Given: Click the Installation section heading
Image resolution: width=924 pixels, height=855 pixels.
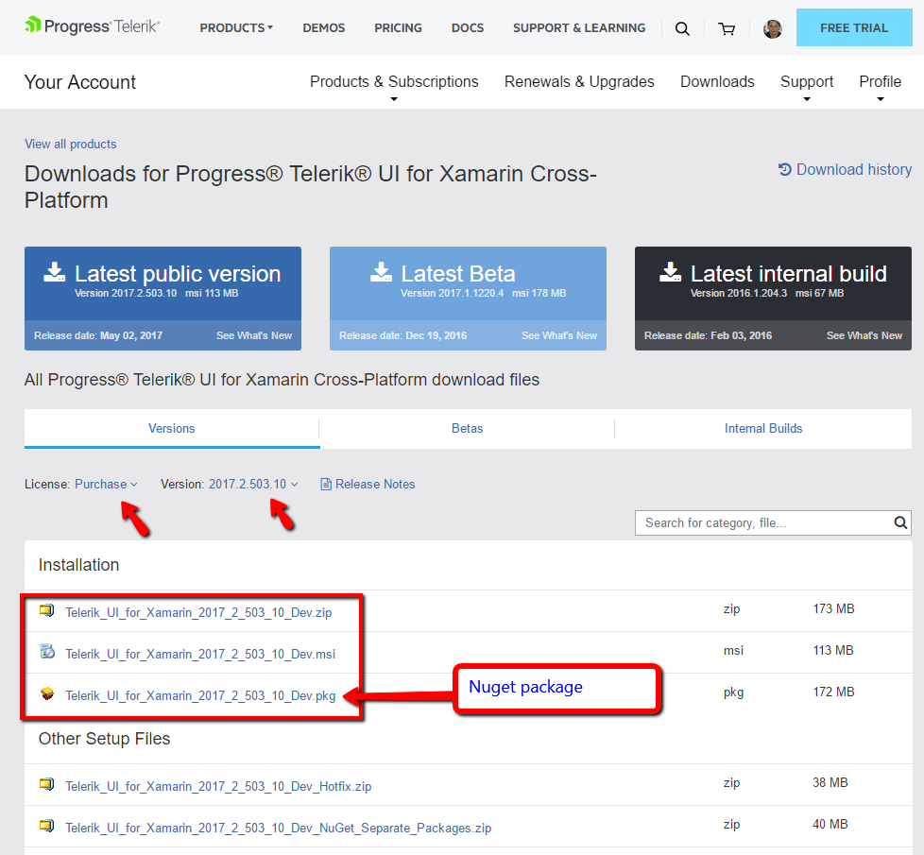Looking at the screenshot, I should tap(79, 565).
